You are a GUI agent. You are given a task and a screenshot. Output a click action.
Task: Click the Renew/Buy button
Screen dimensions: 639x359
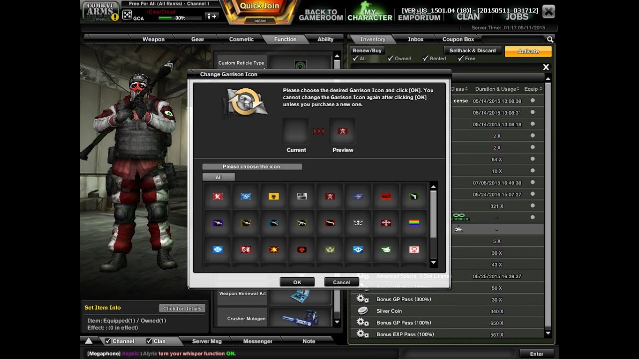(367, 50)
